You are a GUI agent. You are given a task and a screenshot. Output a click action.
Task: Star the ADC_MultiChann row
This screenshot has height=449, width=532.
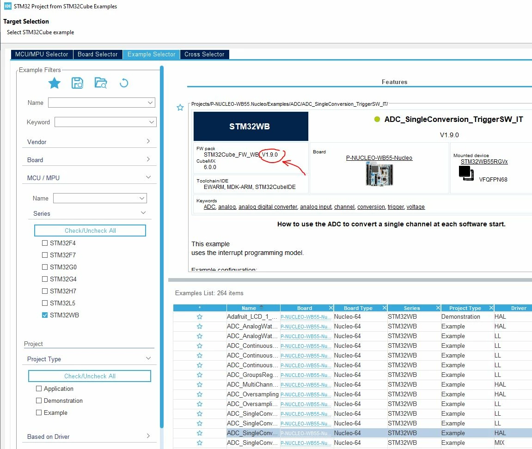(200, 385)
